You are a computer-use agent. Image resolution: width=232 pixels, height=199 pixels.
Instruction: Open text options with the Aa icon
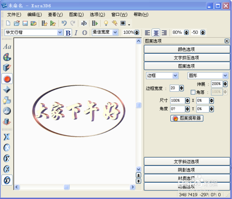7,47
